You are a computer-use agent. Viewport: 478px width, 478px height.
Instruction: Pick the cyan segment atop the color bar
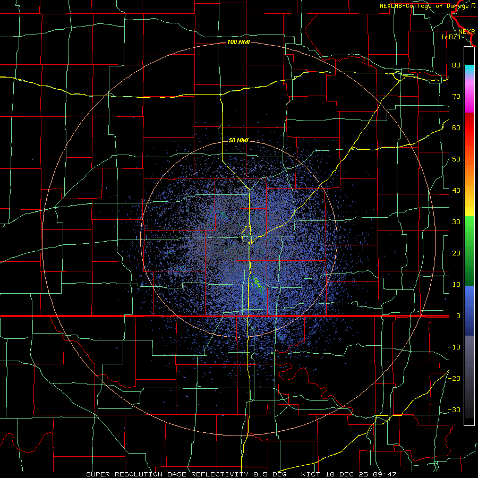pyautogui.click(x=469, y=70)
